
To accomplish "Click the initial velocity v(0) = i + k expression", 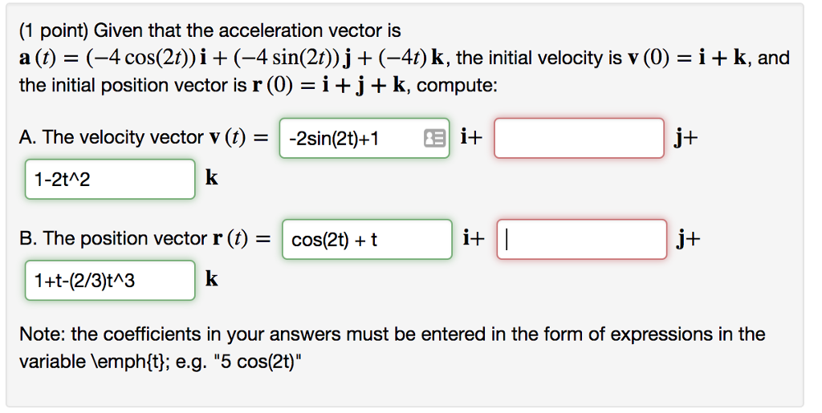I will (687, 58).
